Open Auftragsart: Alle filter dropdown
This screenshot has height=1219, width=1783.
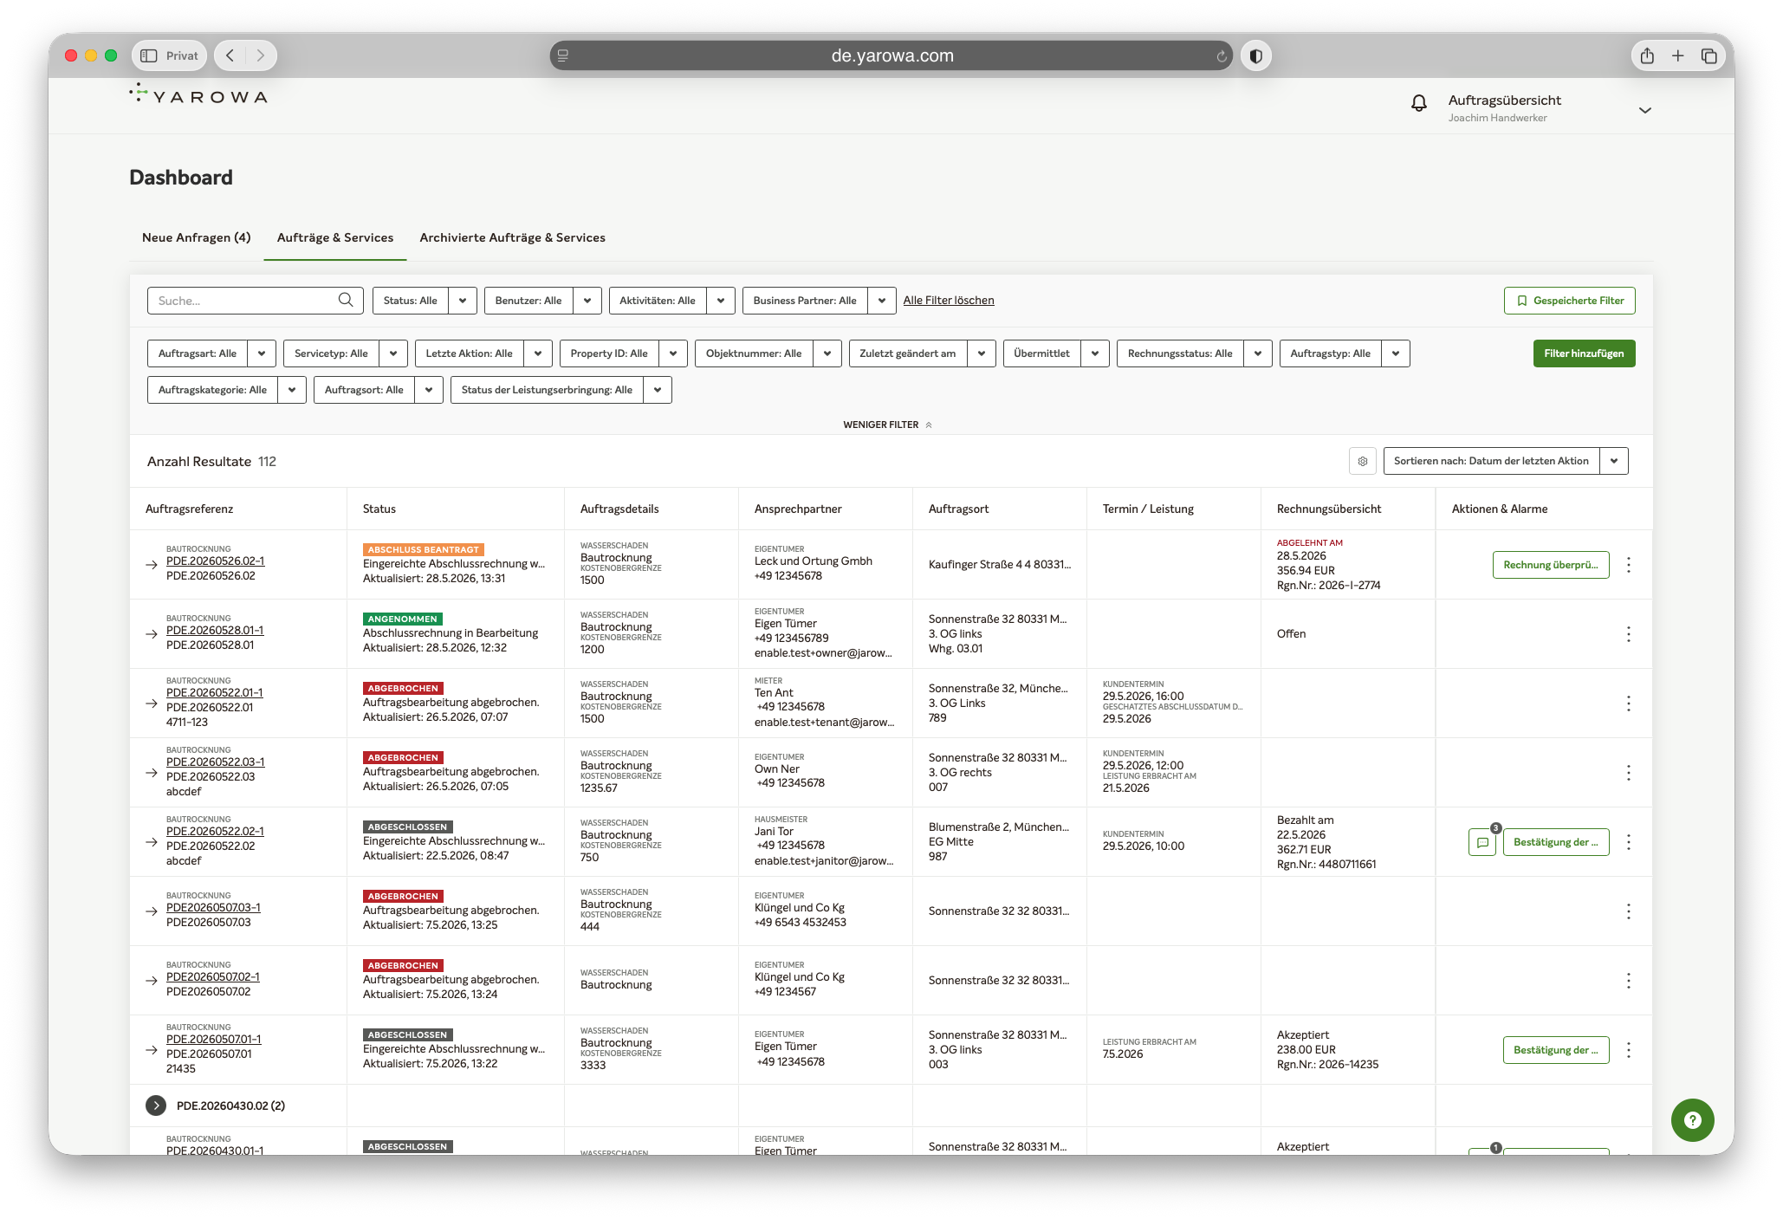[x=211, y=353]
